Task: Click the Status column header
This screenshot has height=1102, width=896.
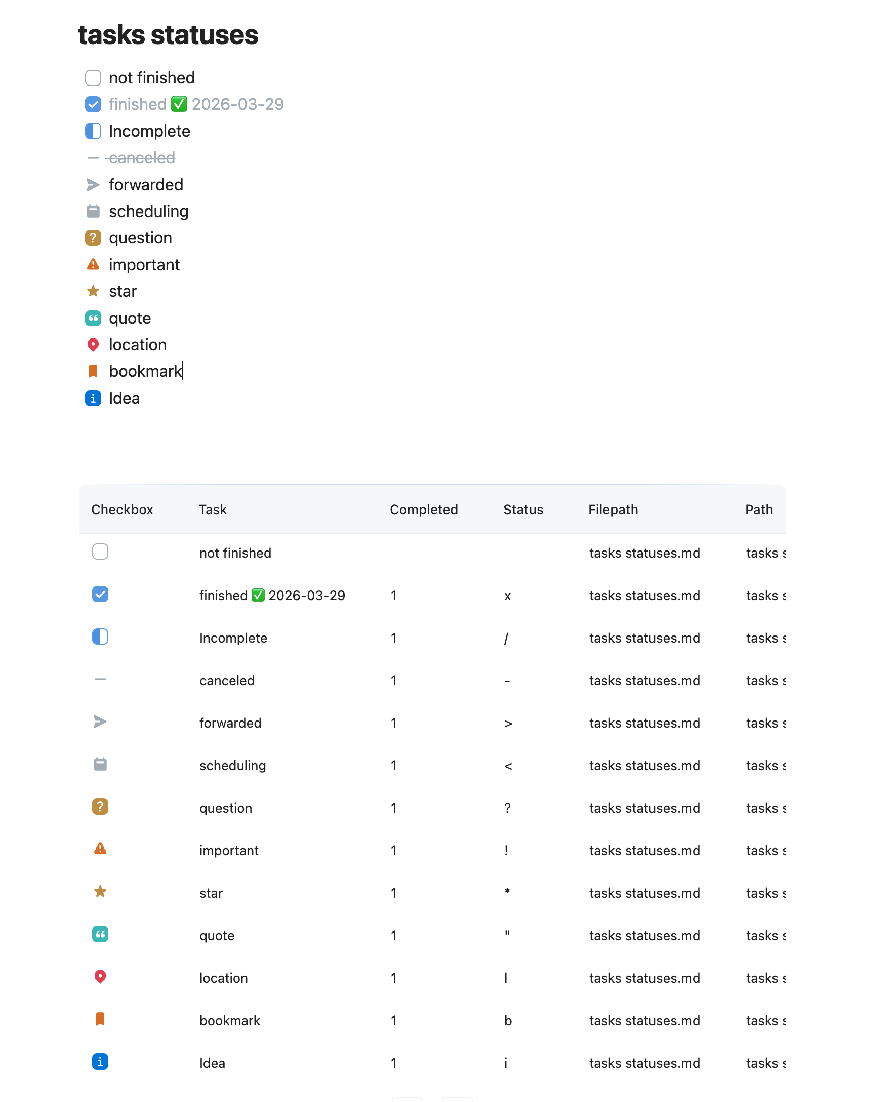Action: (523, 509)
